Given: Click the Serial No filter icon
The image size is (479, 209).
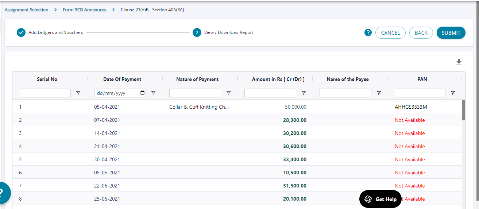Looking at the screenshot, I should tap(78, 93).
